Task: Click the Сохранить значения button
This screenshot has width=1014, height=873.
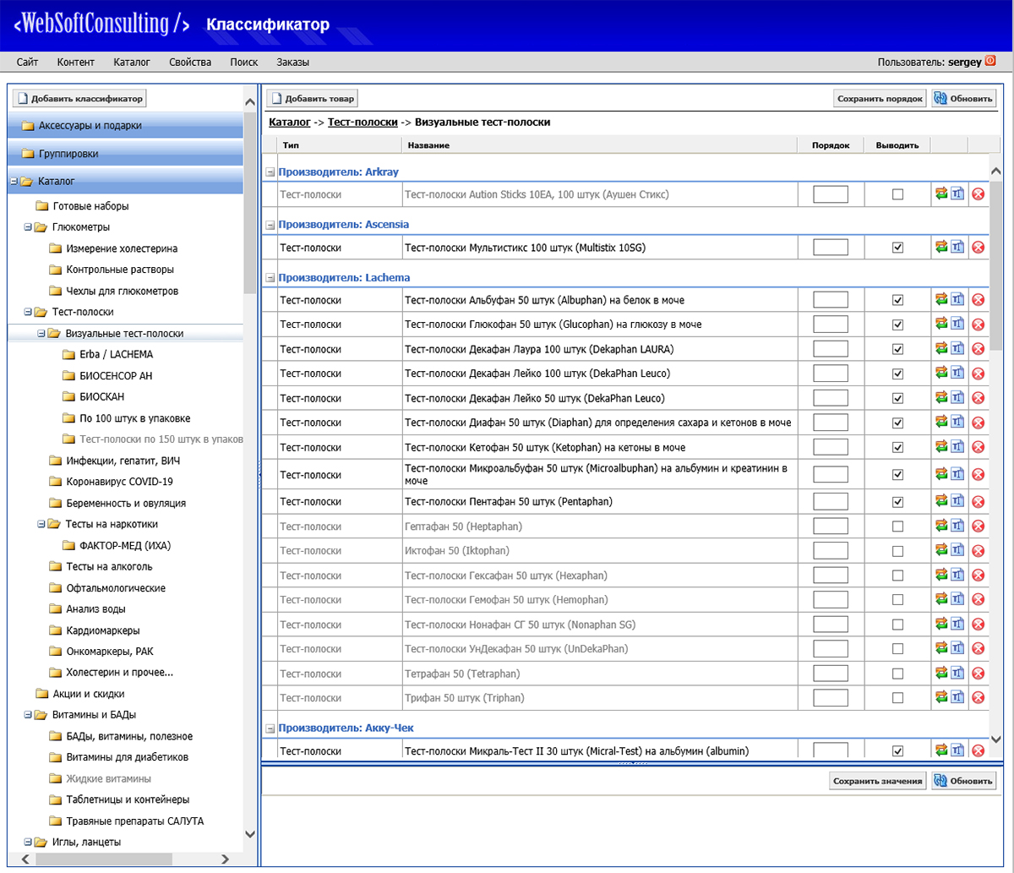Action: point(877,781)
